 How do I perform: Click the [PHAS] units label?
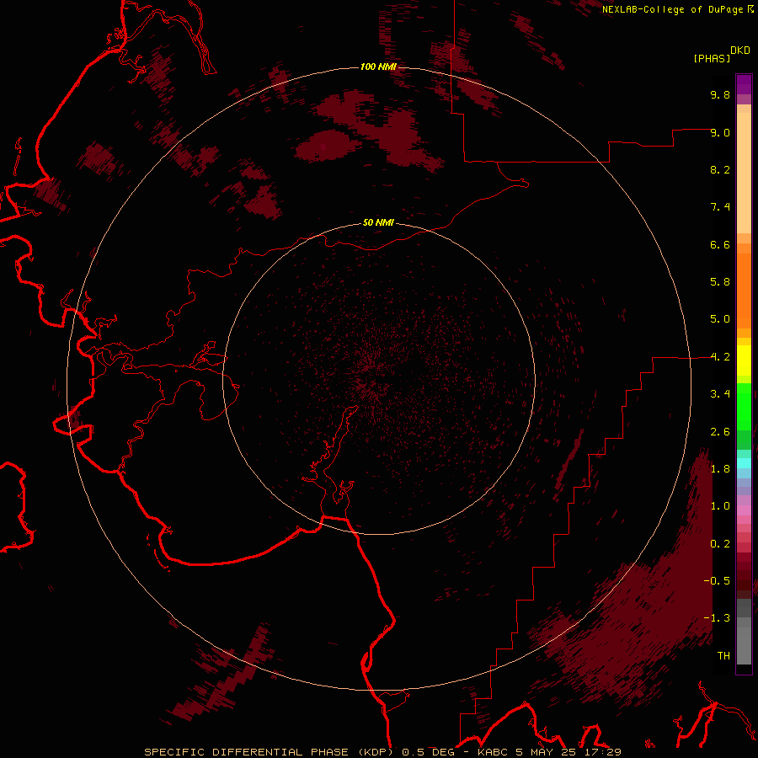(x=712, y=58)
